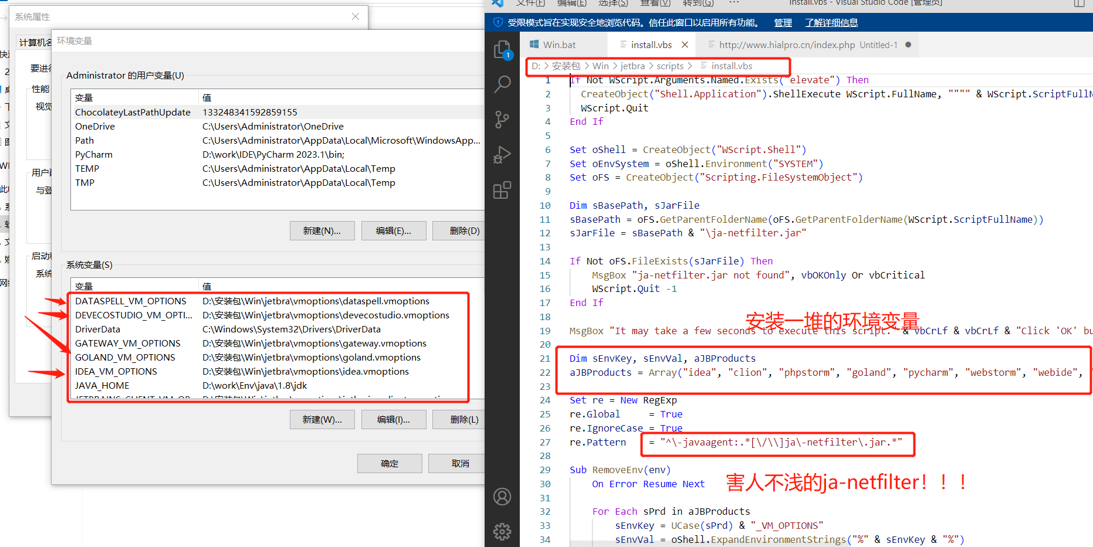Open the Extensions view
The height and width of the screenshot is (547, 1093).
(x=502, y=190)
